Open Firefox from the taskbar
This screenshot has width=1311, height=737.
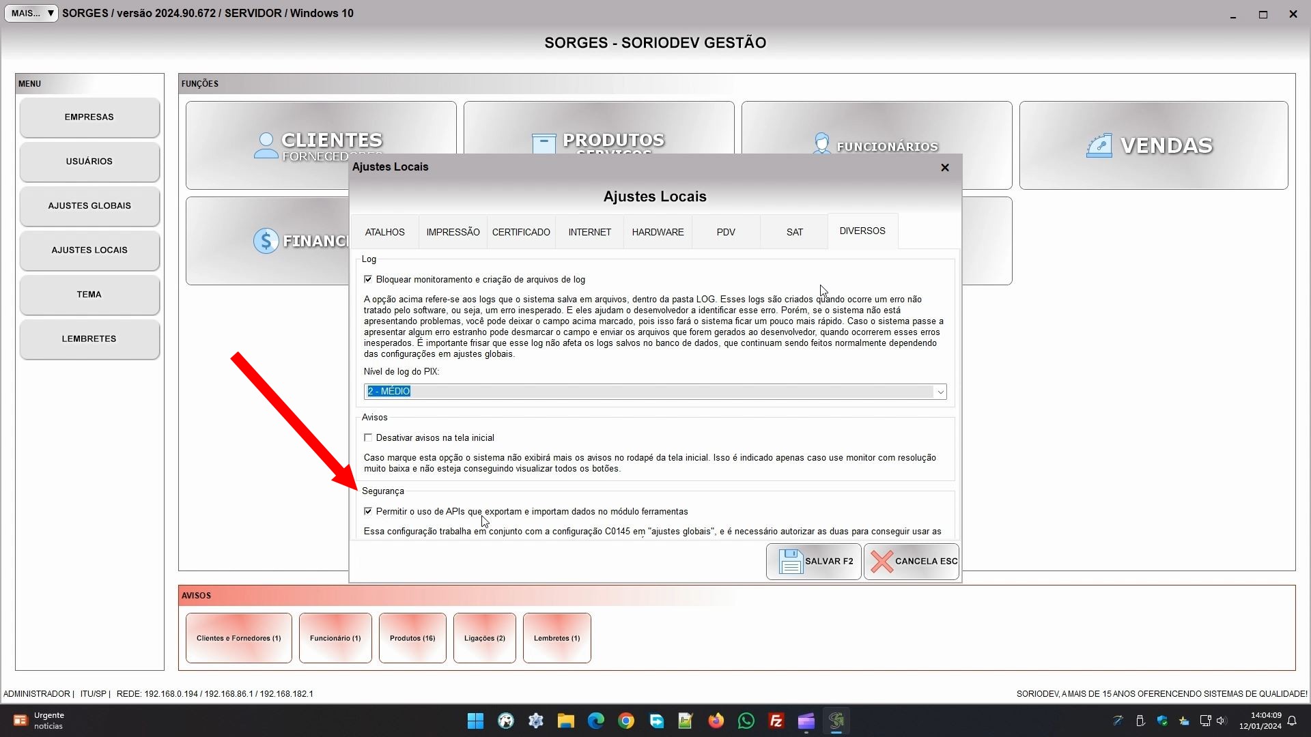pyautogui.click(x=716, y=721)
